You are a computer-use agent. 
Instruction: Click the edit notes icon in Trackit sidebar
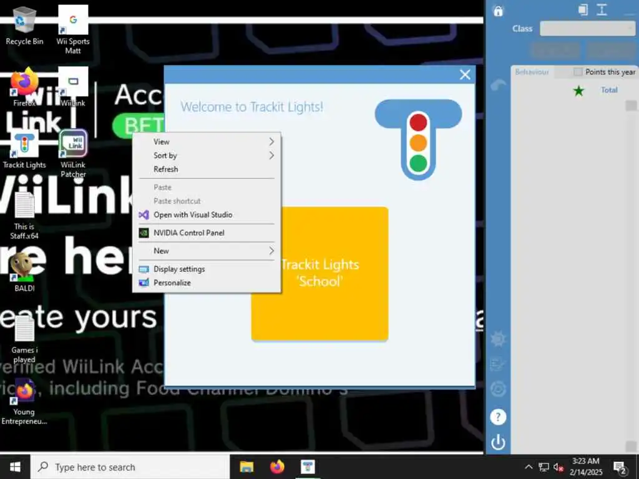click(498, 364)
